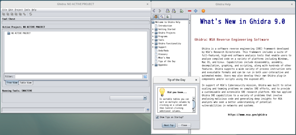Select Tools folder label in help tree
The width and height of the screenshot is (296, 135).
click(x=161, y=40)
